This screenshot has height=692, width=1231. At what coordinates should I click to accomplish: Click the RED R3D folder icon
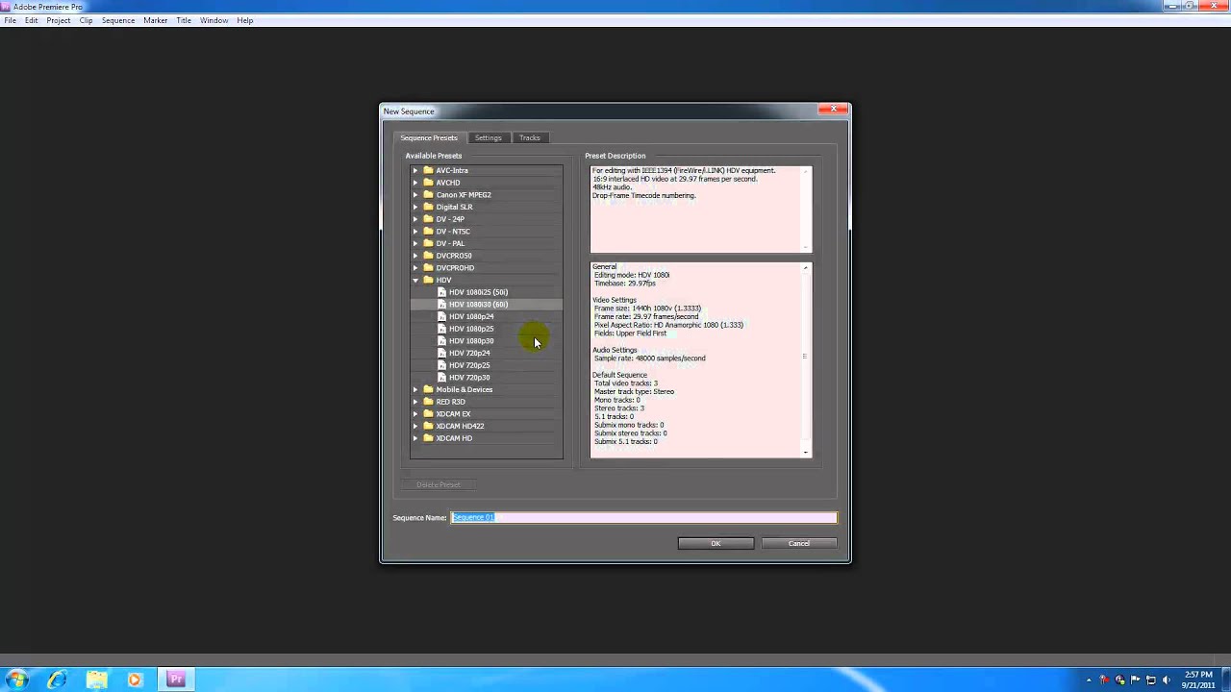(428, 402)
